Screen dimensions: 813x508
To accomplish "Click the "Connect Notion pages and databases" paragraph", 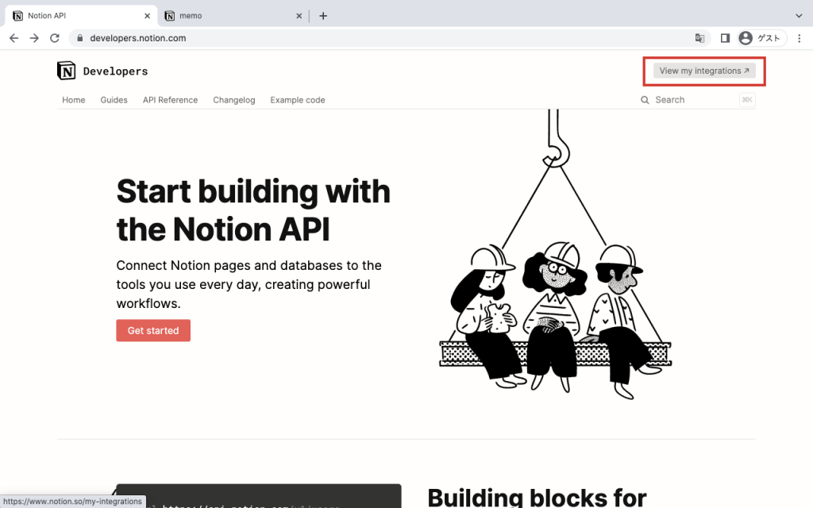I will coord(249,285).
